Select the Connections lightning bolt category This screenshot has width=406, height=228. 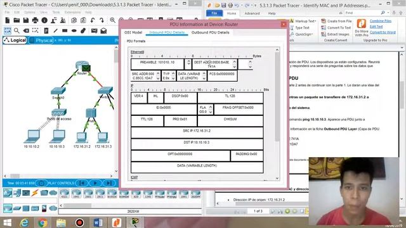(x=35, y=193)
